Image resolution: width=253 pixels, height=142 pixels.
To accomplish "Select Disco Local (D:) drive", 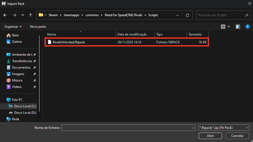I will tap(25, 113).
